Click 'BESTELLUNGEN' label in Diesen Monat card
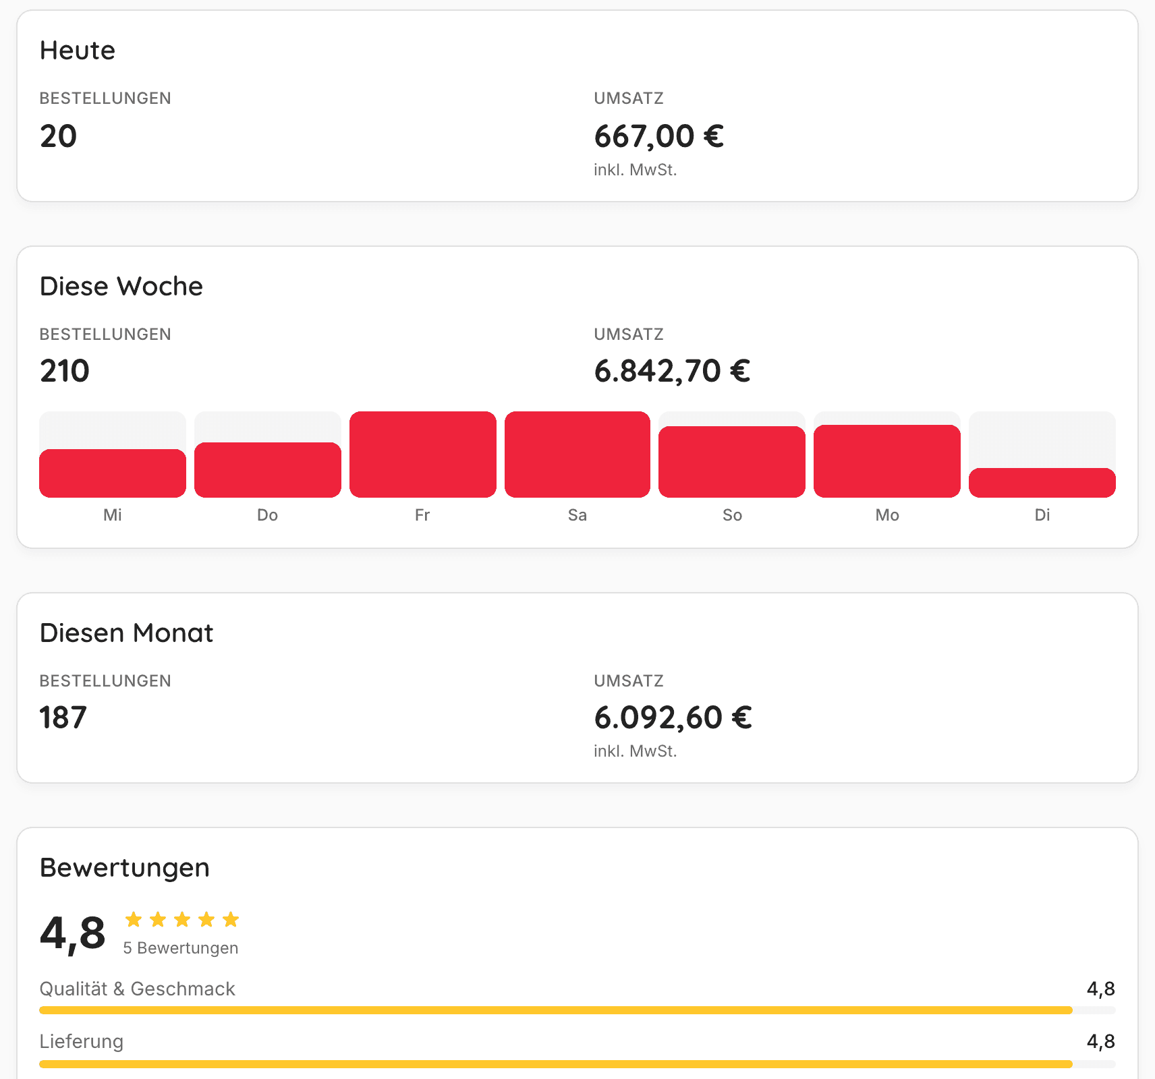 105,681
